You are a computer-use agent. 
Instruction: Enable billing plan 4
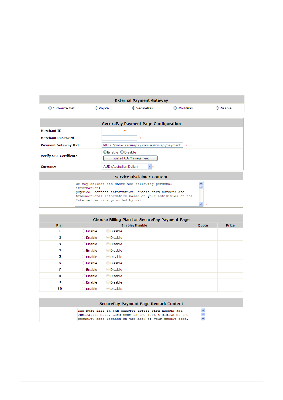84,250
